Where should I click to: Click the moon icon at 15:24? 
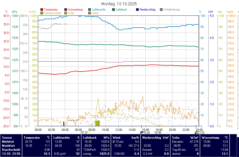tap(141, 132)
